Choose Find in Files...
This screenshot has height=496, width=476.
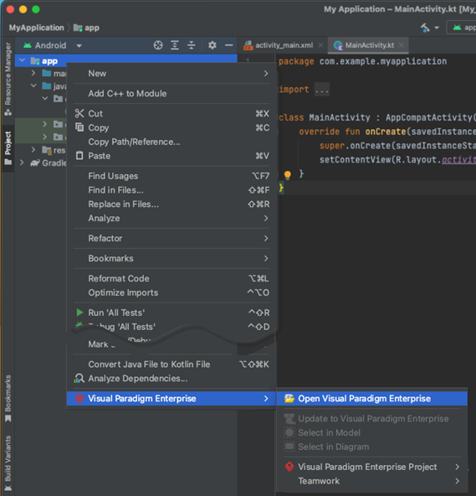click(171, 190)
